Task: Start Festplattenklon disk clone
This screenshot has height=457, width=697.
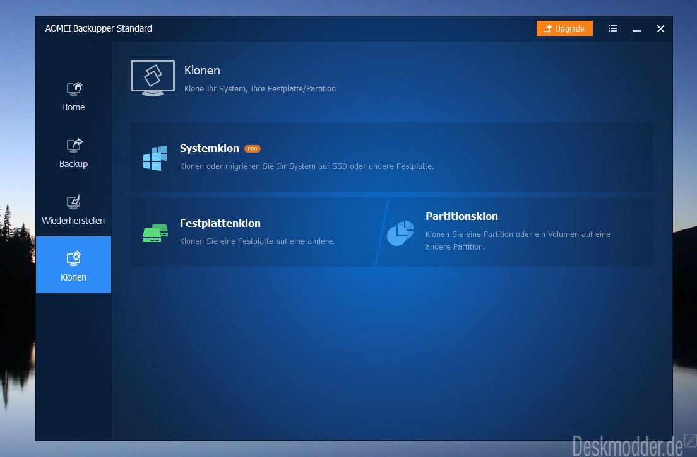Action: [220, 223]
